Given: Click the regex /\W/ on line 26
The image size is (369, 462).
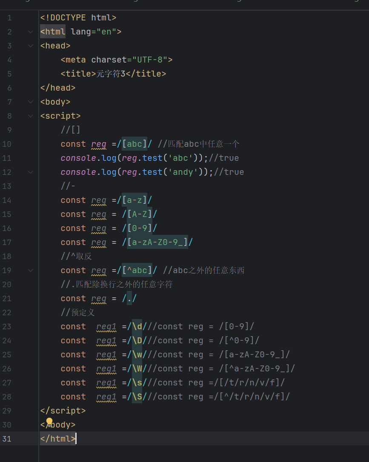Looking at the screenshot, I should coord(137,368).
